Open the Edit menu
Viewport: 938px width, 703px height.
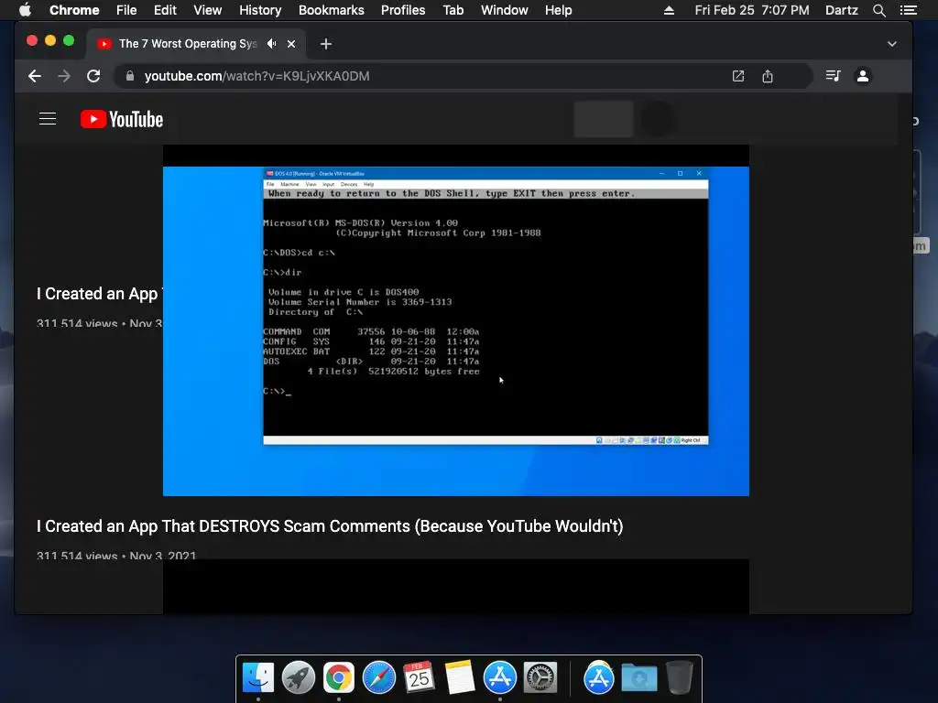tap(165, 10)
